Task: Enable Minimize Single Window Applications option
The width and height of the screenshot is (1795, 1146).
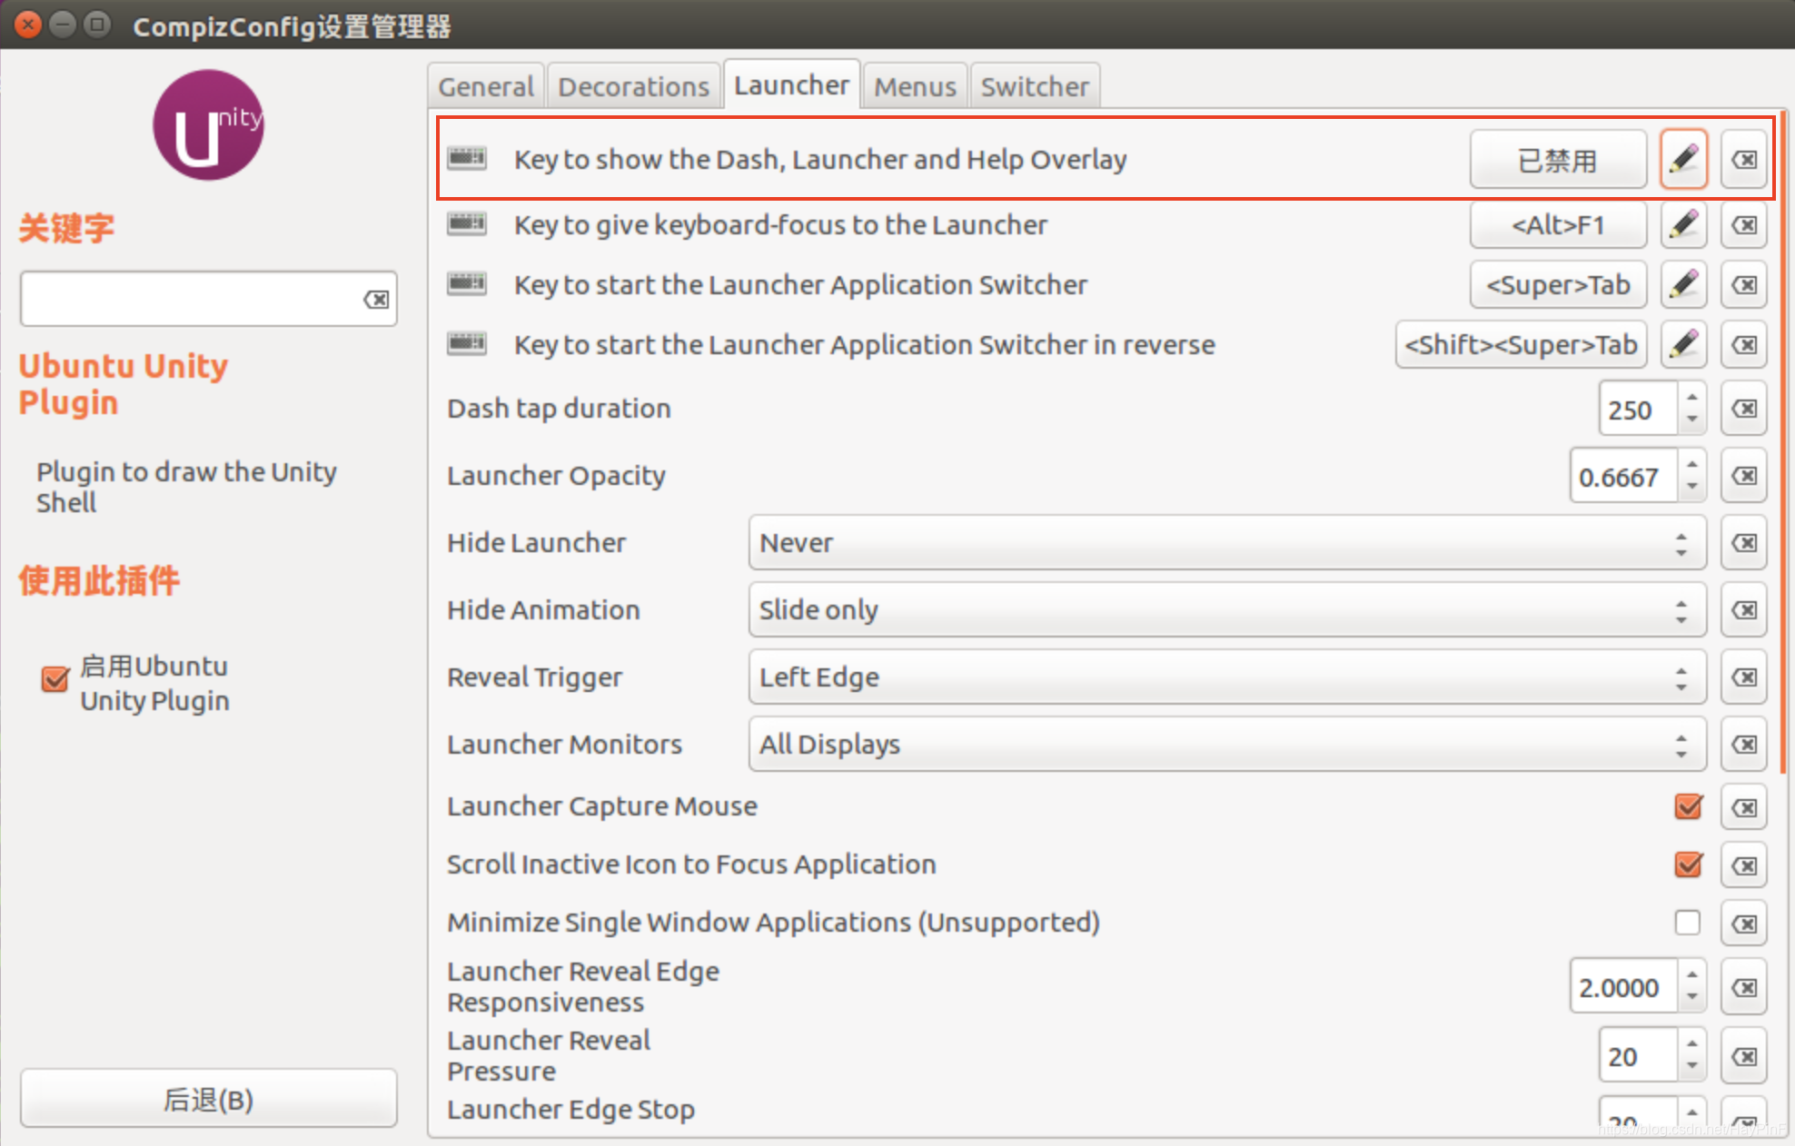Action: tap(1688, 923)
